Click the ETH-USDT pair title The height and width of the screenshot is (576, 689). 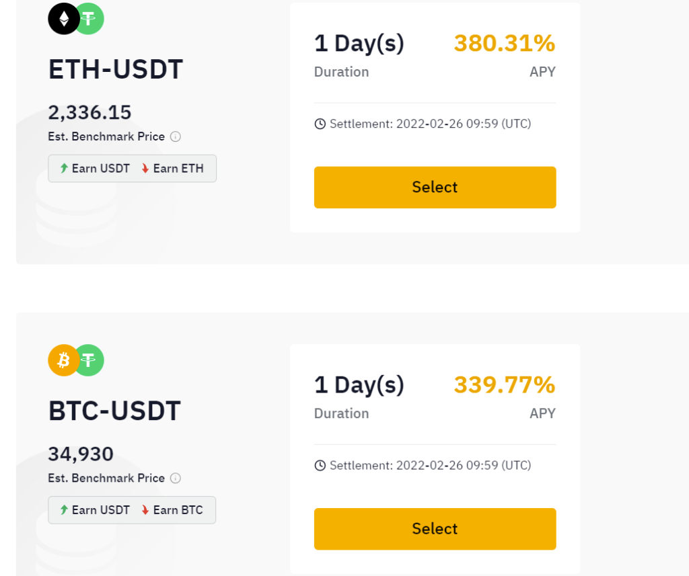116,69
